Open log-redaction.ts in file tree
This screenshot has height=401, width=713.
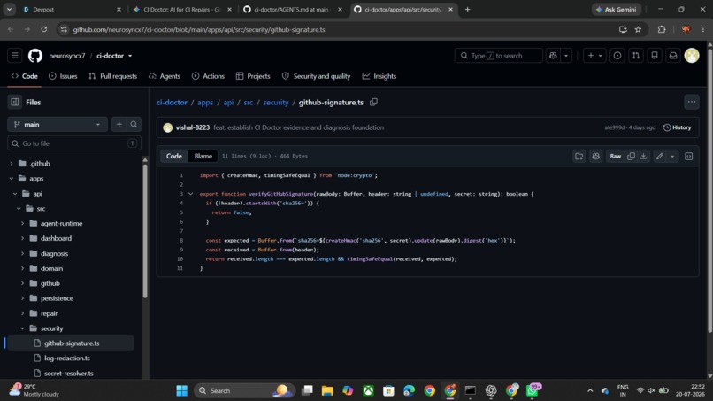pyautogui.click(x=67, y=359)
